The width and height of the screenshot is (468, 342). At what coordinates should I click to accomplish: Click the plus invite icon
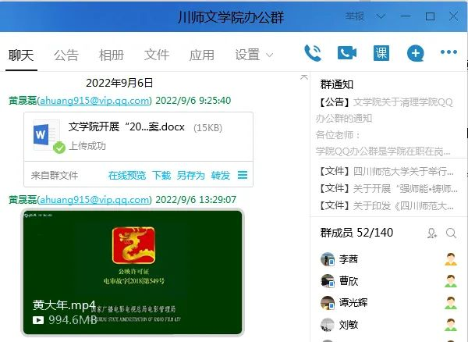(x=416, y=53)
